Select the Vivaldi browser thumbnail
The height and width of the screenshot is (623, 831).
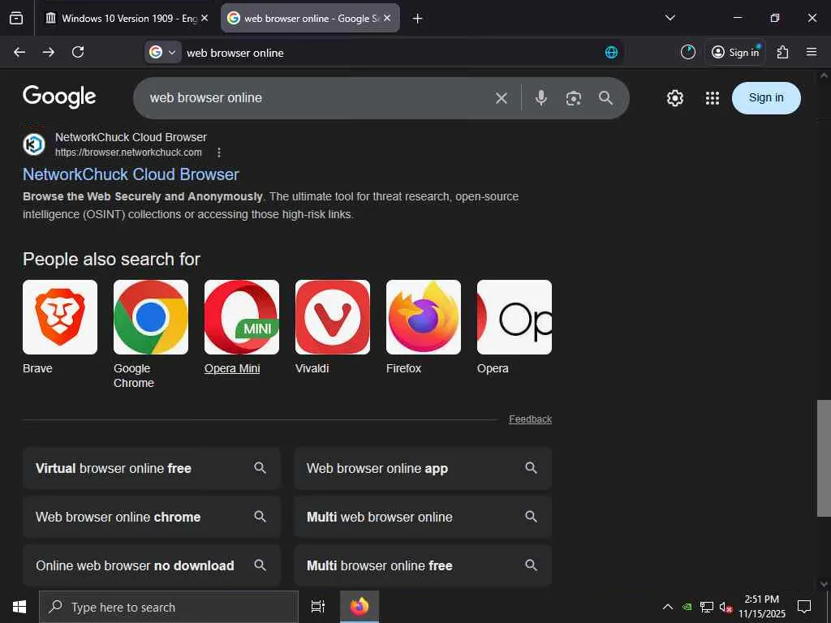pyautogui.click(x=333, y=317)
